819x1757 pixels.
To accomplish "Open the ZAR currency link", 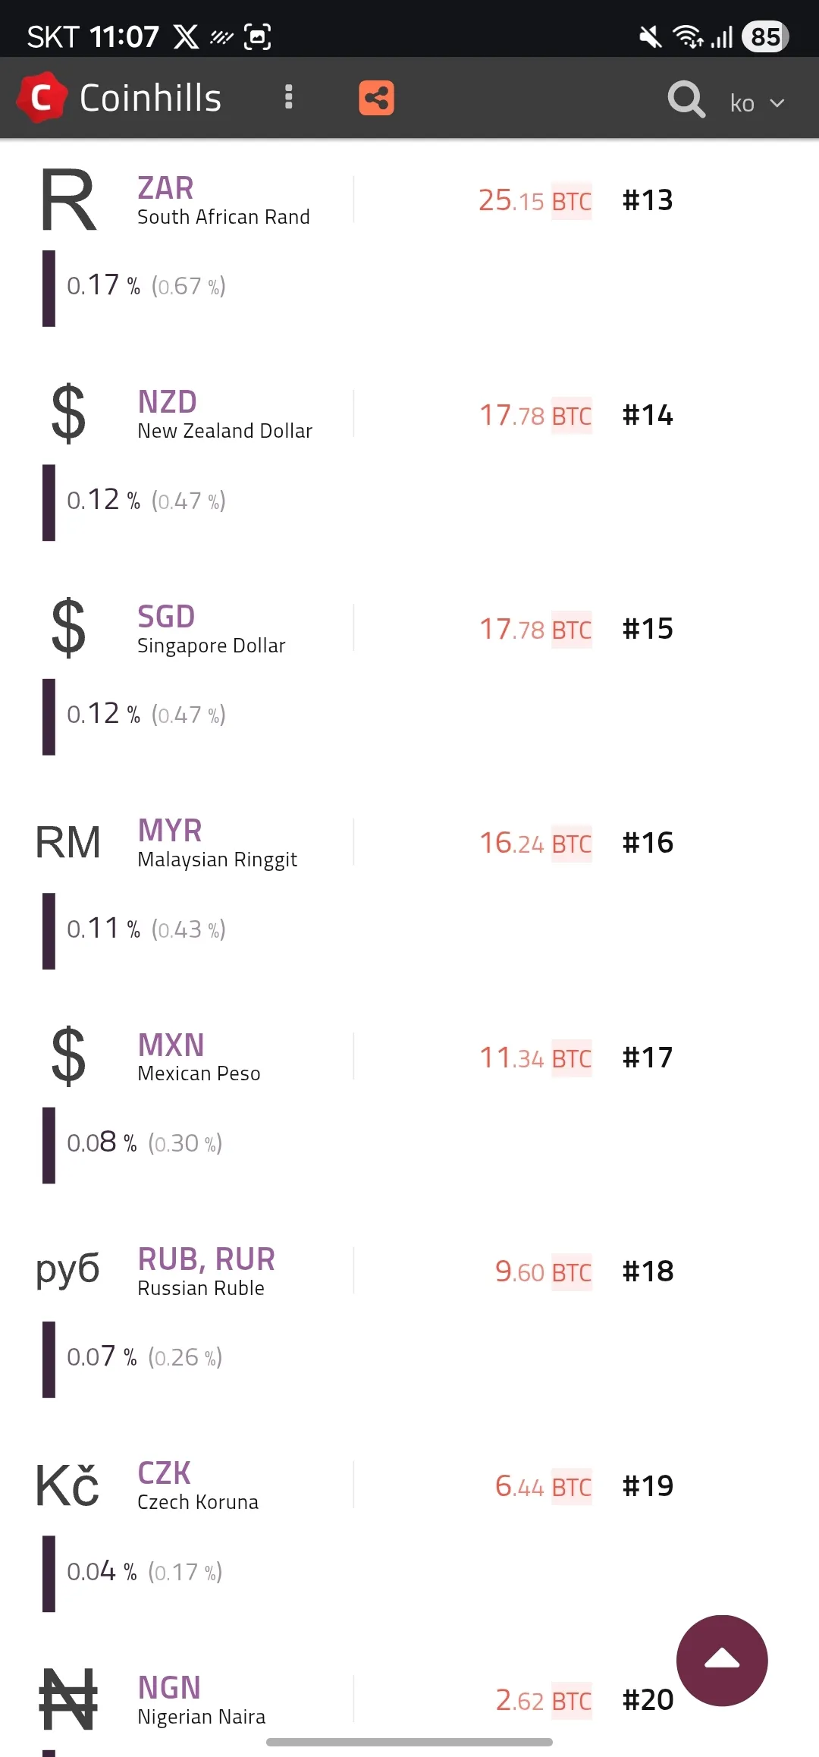I will tap(165, 188).
